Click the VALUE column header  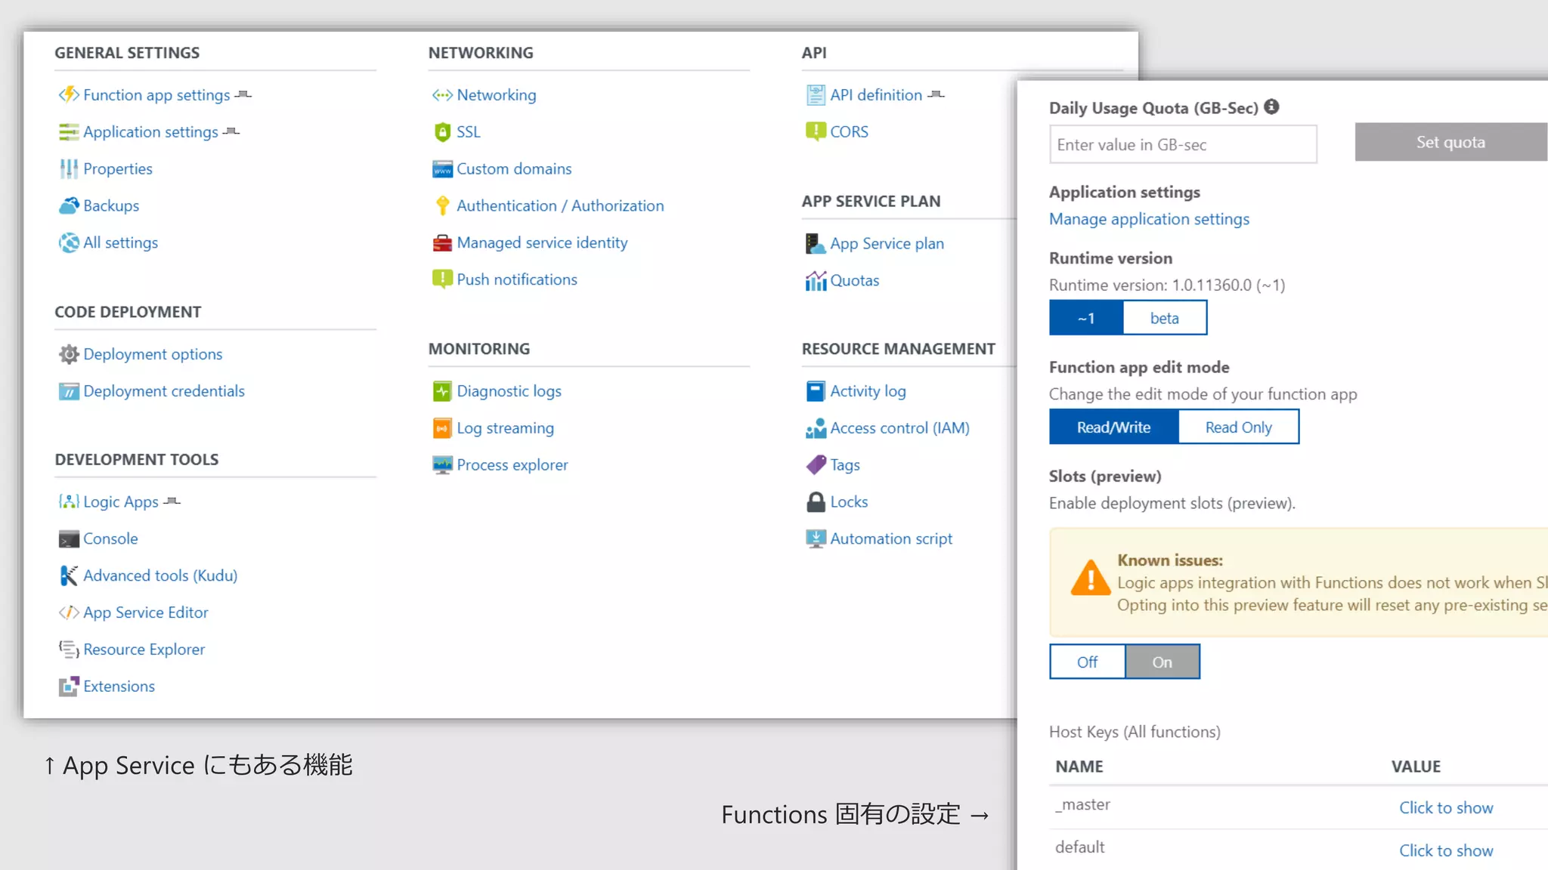click(x=1416, y=767)
